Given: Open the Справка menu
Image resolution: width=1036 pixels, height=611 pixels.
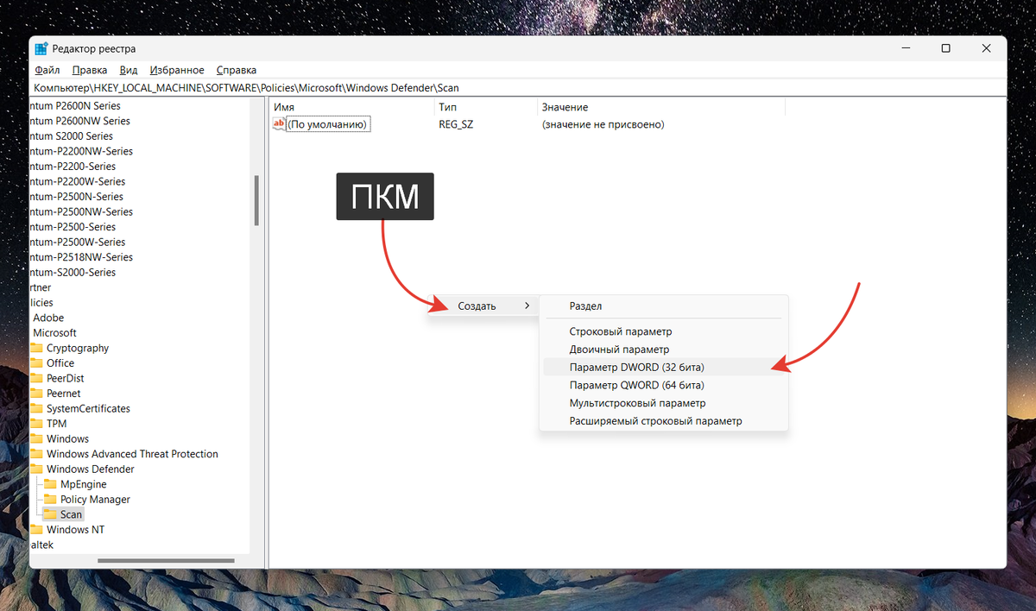Looking at the screenshot, I should (237, 70).
